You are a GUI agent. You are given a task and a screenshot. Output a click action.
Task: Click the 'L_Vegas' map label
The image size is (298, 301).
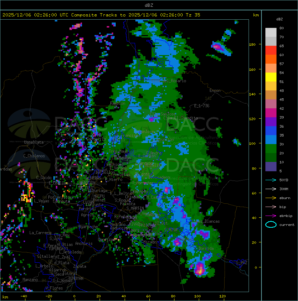[x=42, y=201]
